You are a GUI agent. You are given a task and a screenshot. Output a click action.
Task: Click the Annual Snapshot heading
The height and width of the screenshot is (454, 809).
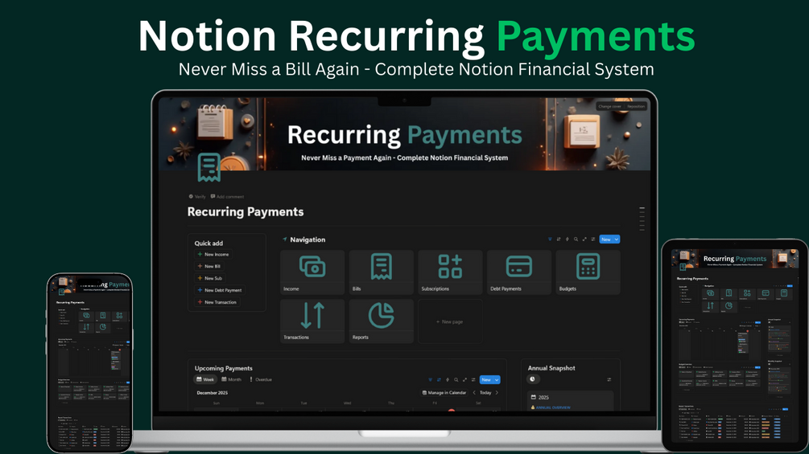coord(551,368)
